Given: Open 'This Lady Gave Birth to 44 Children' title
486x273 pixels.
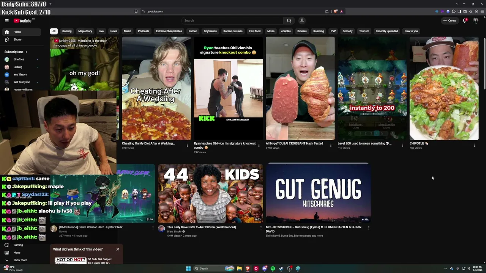Looking at the screenshot, I should coord(202,227).
